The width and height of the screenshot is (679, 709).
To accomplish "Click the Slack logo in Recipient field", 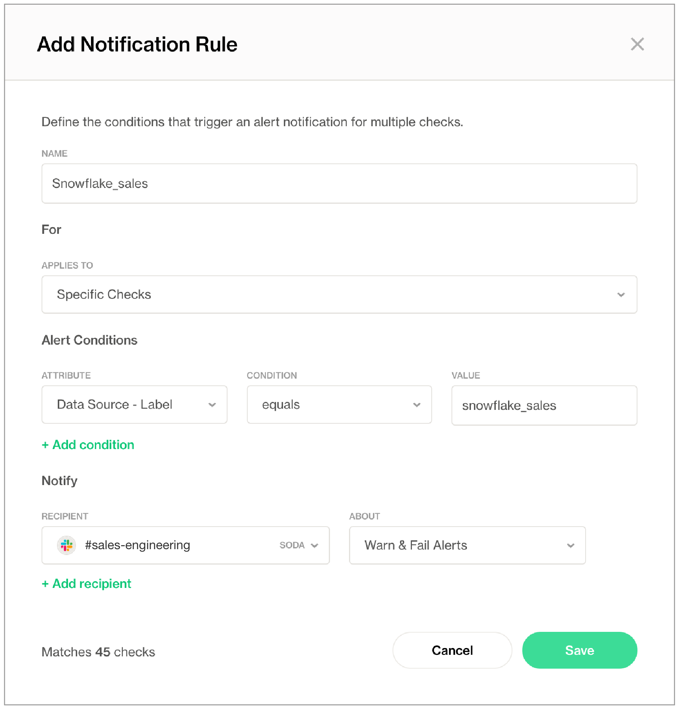I will [x=66, y=545].
